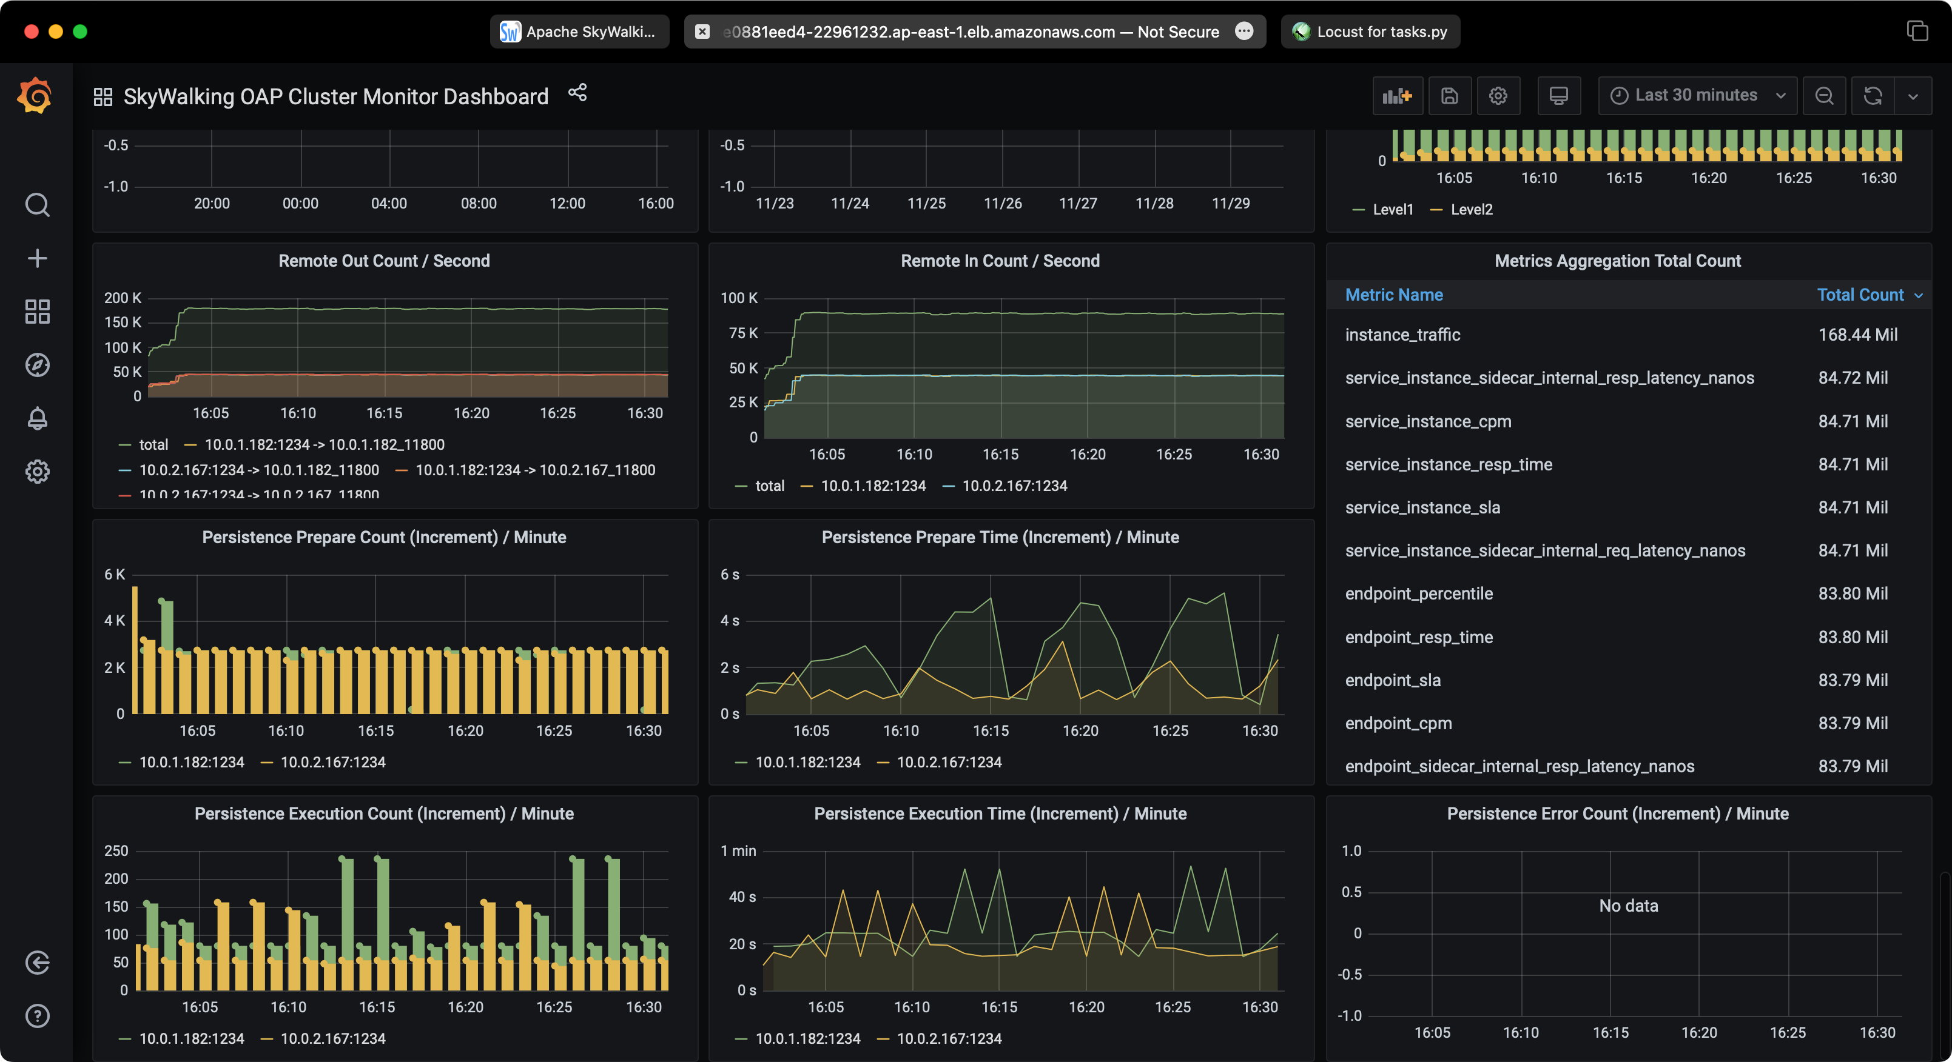Click the browser address bar URL
This screenshot has height=1062, width=1952.
(x=970, y=32)
